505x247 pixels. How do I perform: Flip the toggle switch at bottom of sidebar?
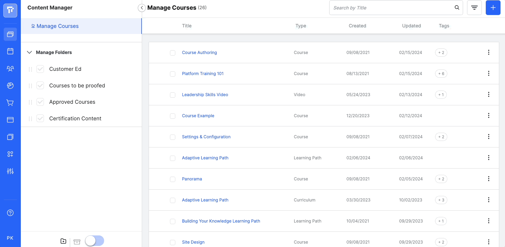(x=94, y=240)
